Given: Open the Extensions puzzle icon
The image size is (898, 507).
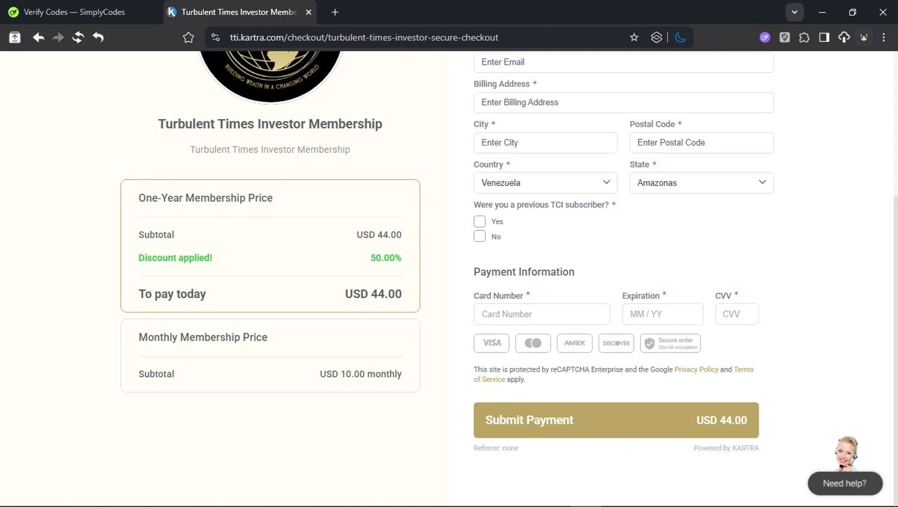Looking at the screenshot, I should coord(805,38).
